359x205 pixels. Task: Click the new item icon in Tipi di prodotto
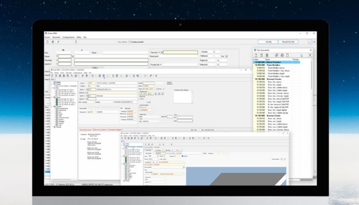(256, 55)
